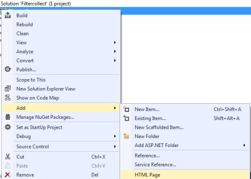Choose Manage NuGet Packages... entry
This screenshot has width=251, height=179.
(x=61, y=117)
